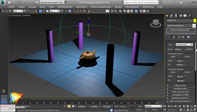Click the yellow object color swatch
Image resolution: width=197 pixels, height=112 pixels.
click(195, 21)
